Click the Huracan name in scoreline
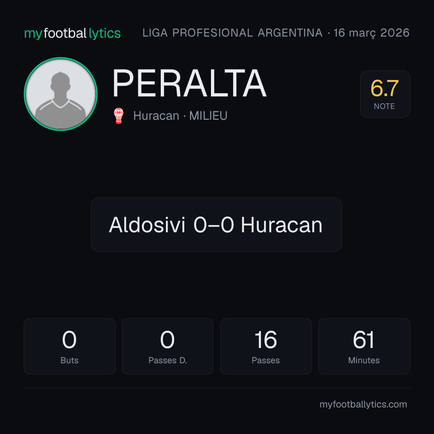The image size is (434, 434). [x=281, y=225]
